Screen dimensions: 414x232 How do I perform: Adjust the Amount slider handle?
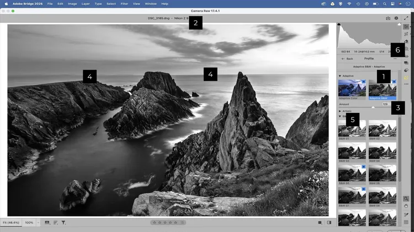[372, 107]
